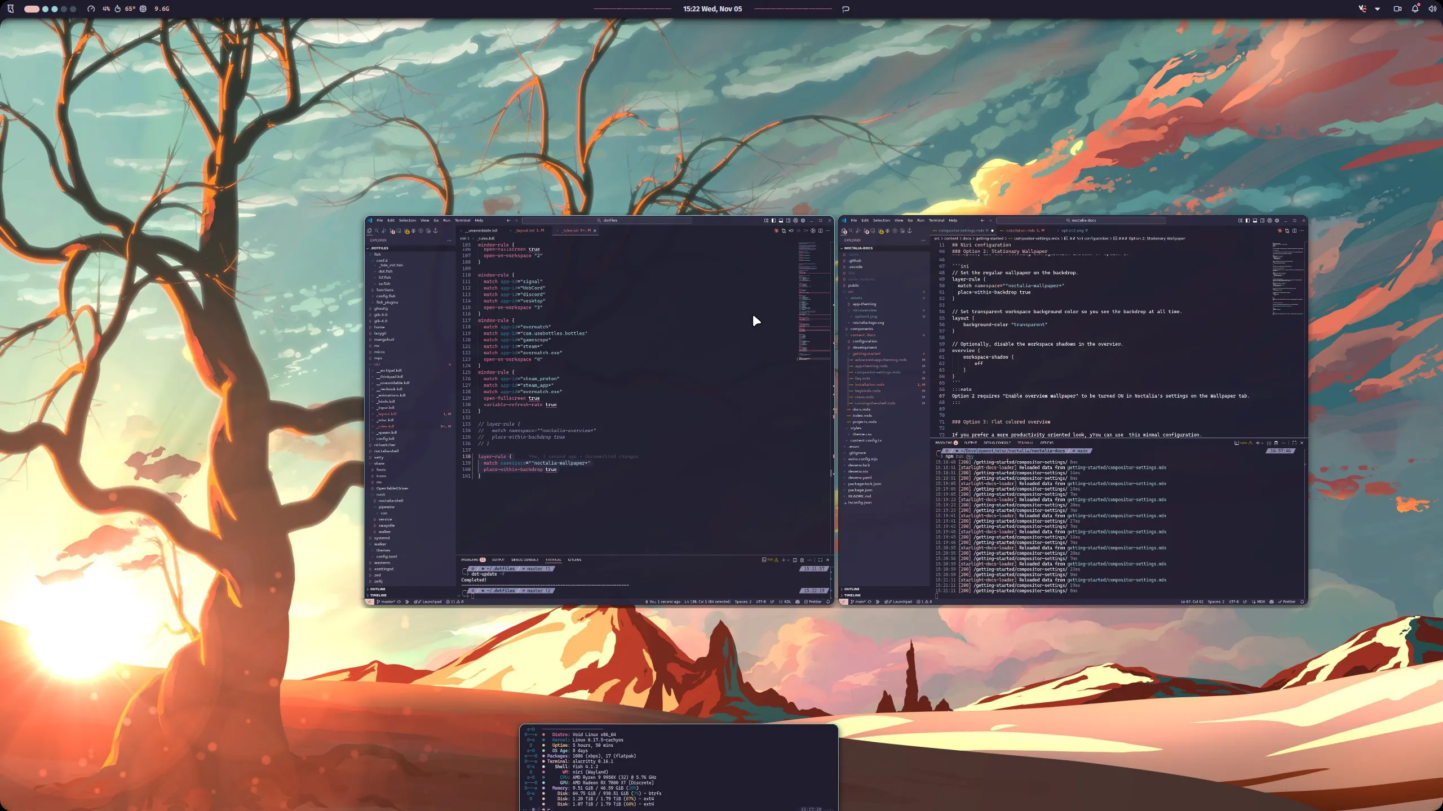
Task: Click noctalia-docs command center search box
Action: 1081,220
